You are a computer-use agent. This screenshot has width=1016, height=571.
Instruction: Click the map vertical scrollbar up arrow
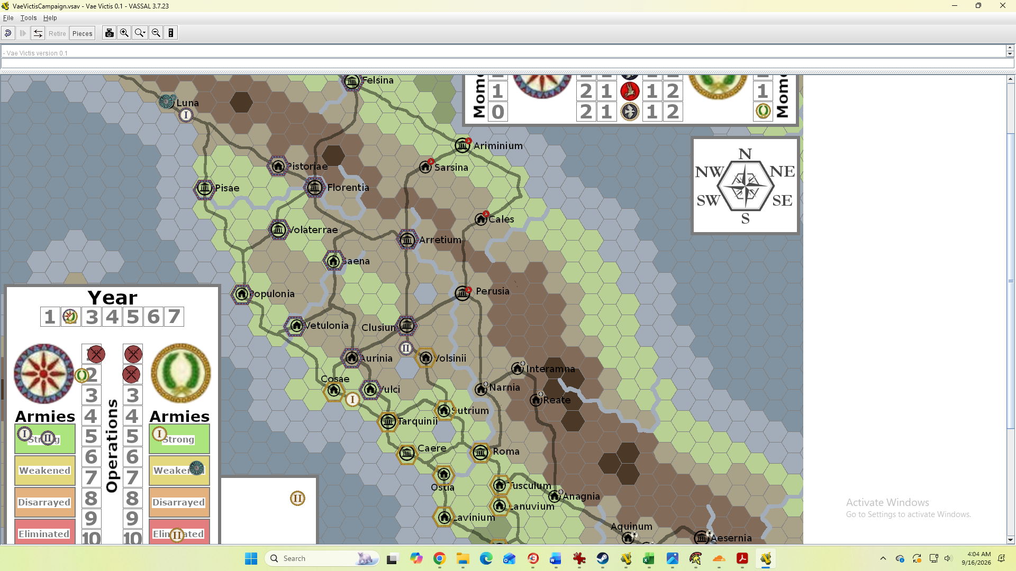click(1011, 79)
